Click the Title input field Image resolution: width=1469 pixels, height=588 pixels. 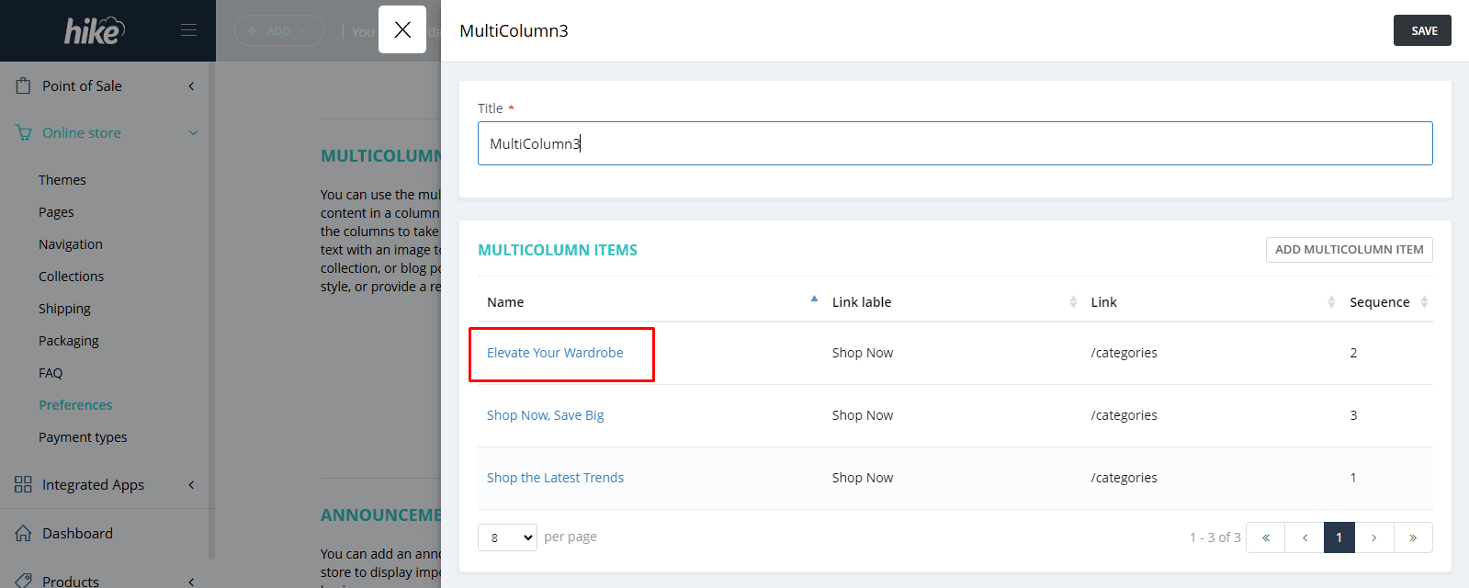(955, 143)
